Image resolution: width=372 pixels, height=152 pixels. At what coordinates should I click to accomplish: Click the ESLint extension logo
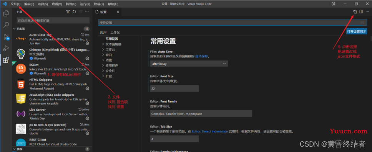(21, 69)
